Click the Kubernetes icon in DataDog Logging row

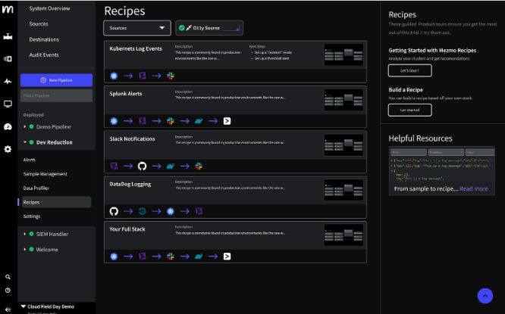click(x=171, y=211)
